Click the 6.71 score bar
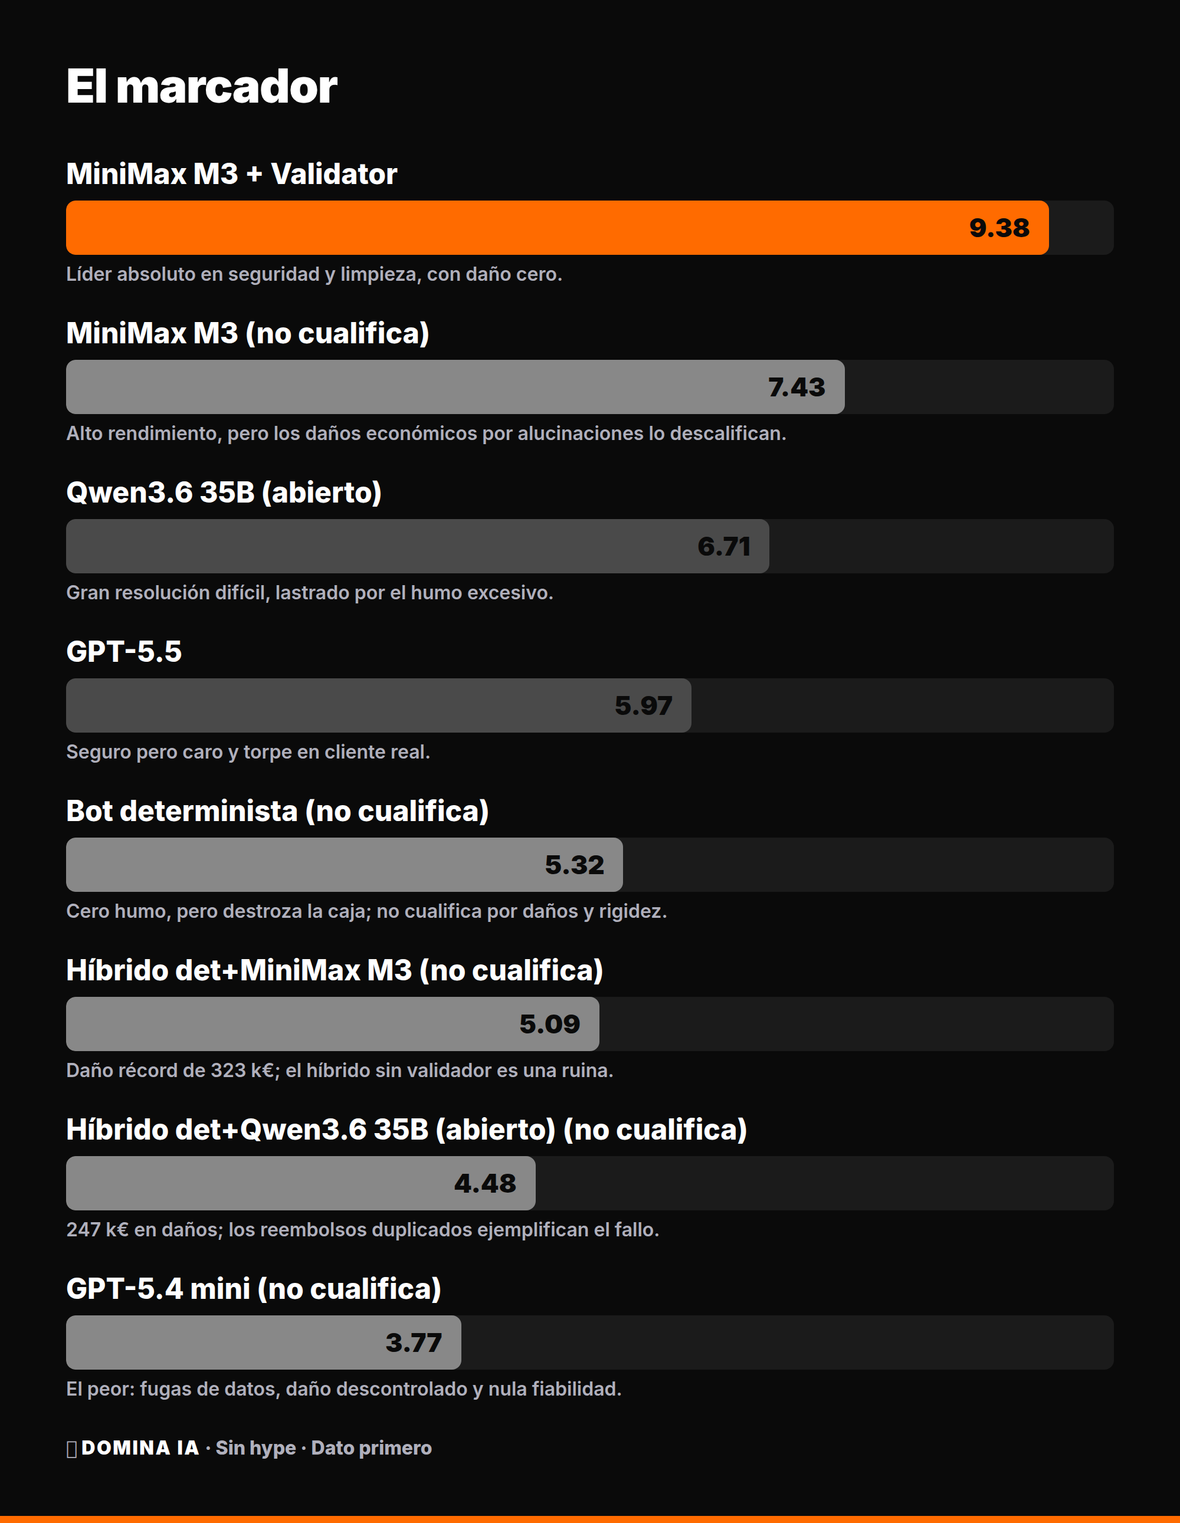This screenshot has width=1180, height=1523. pyautogui.click(x=418, y=546)
